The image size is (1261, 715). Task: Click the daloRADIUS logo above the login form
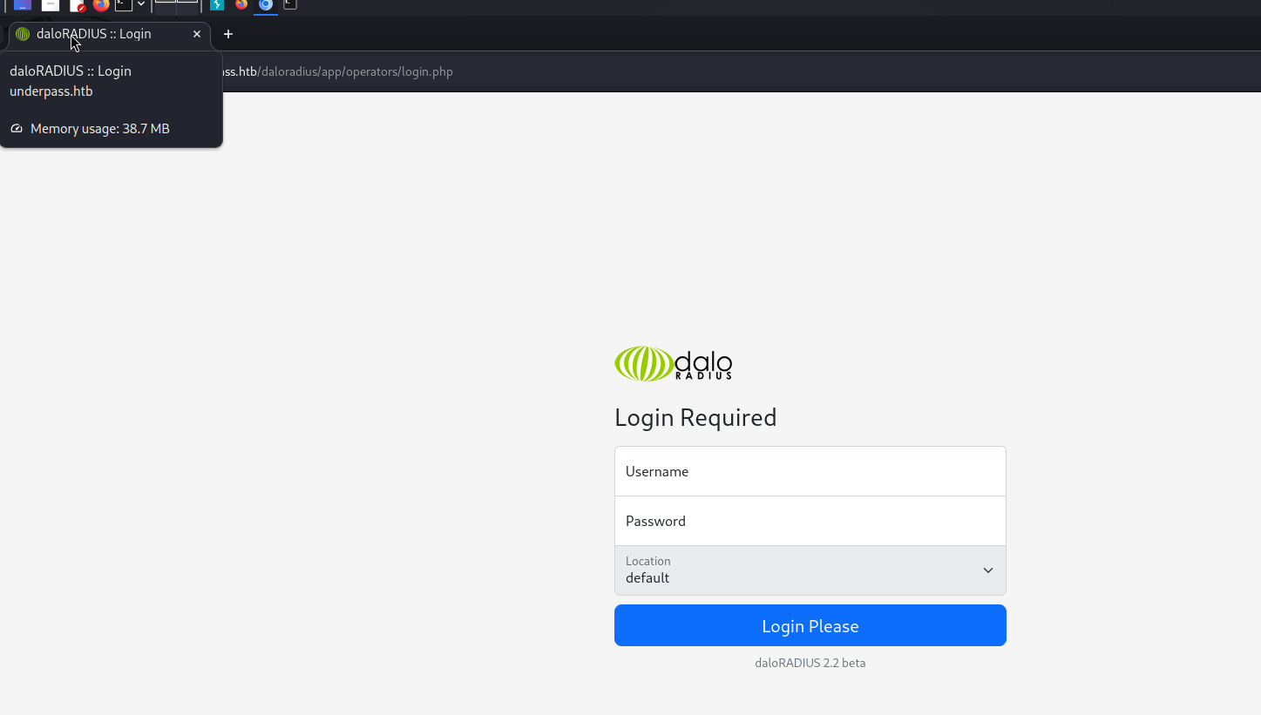coord(673,364)
